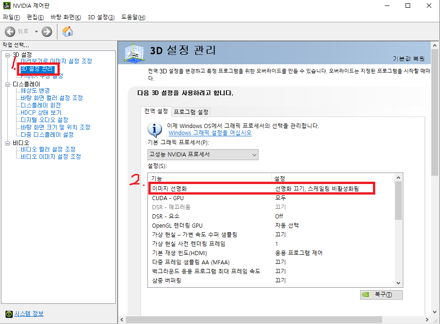
Task: Select HDCP 상태 보기
Action: 41,112
